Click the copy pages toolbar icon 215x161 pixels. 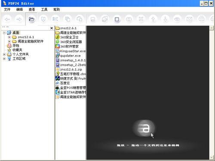68,19
